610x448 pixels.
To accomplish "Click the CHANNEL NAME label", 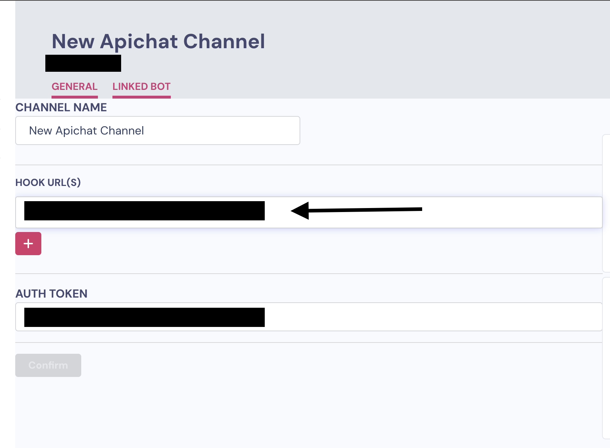I will (x=61, y=107).
